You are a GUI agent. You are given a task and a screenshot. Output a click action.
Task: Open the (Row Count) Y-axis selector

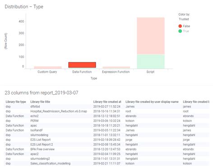pos(6,41)
